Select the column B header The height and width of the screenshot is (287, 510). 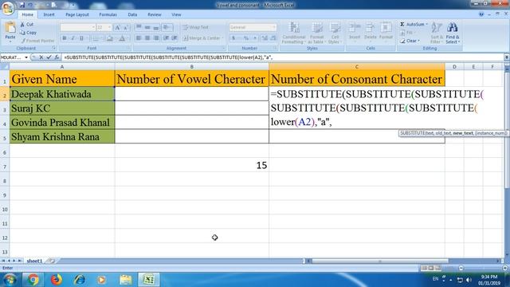[x=192, y=66]
